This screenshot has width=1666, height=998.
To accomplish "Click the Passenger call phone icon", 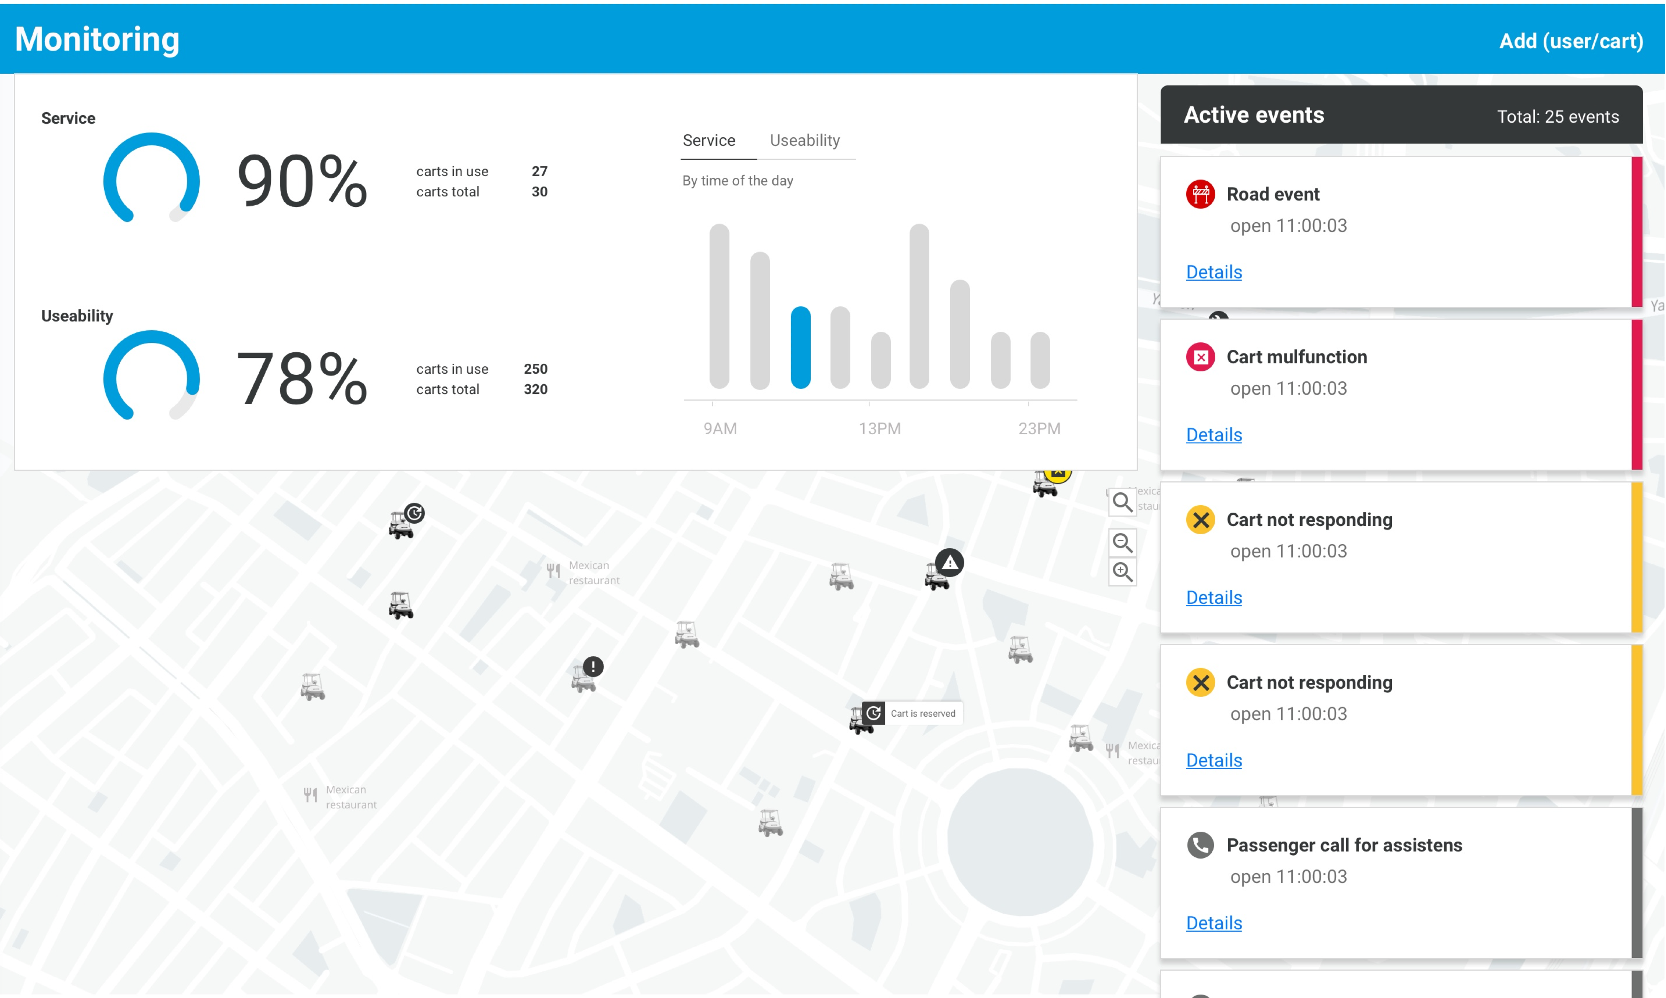I will pos(1200,845).
